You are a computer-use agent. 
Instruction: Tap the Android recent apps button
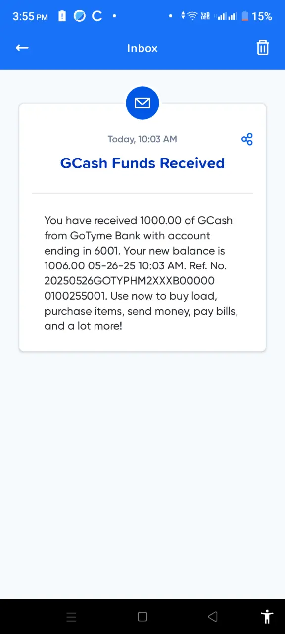pos(71,617)
